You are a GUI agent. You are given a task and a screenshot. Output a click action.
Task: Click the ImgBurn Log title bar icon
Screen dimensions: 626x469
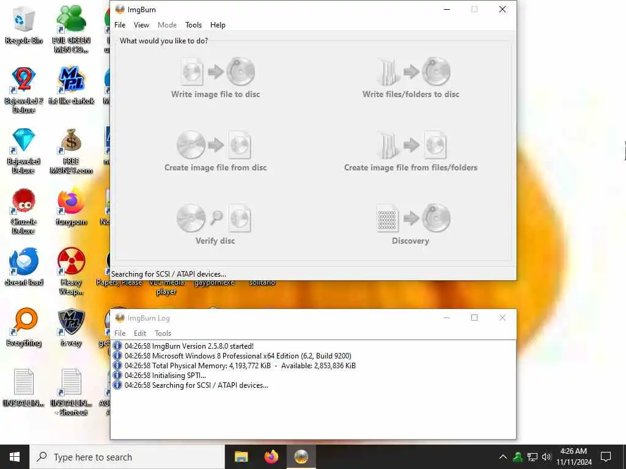(120, 318)
